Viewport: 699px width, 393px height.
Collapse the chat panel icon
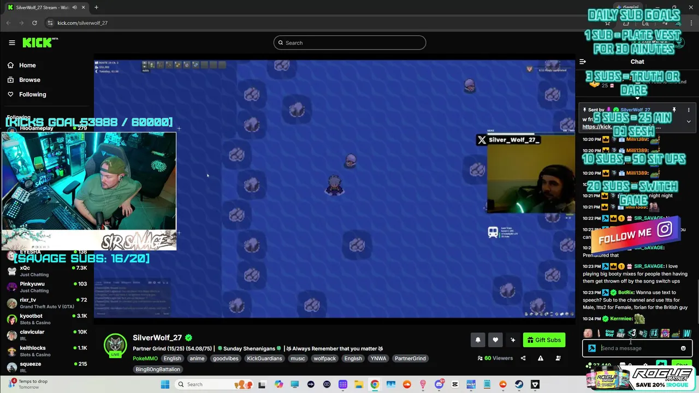click(583, 62)
